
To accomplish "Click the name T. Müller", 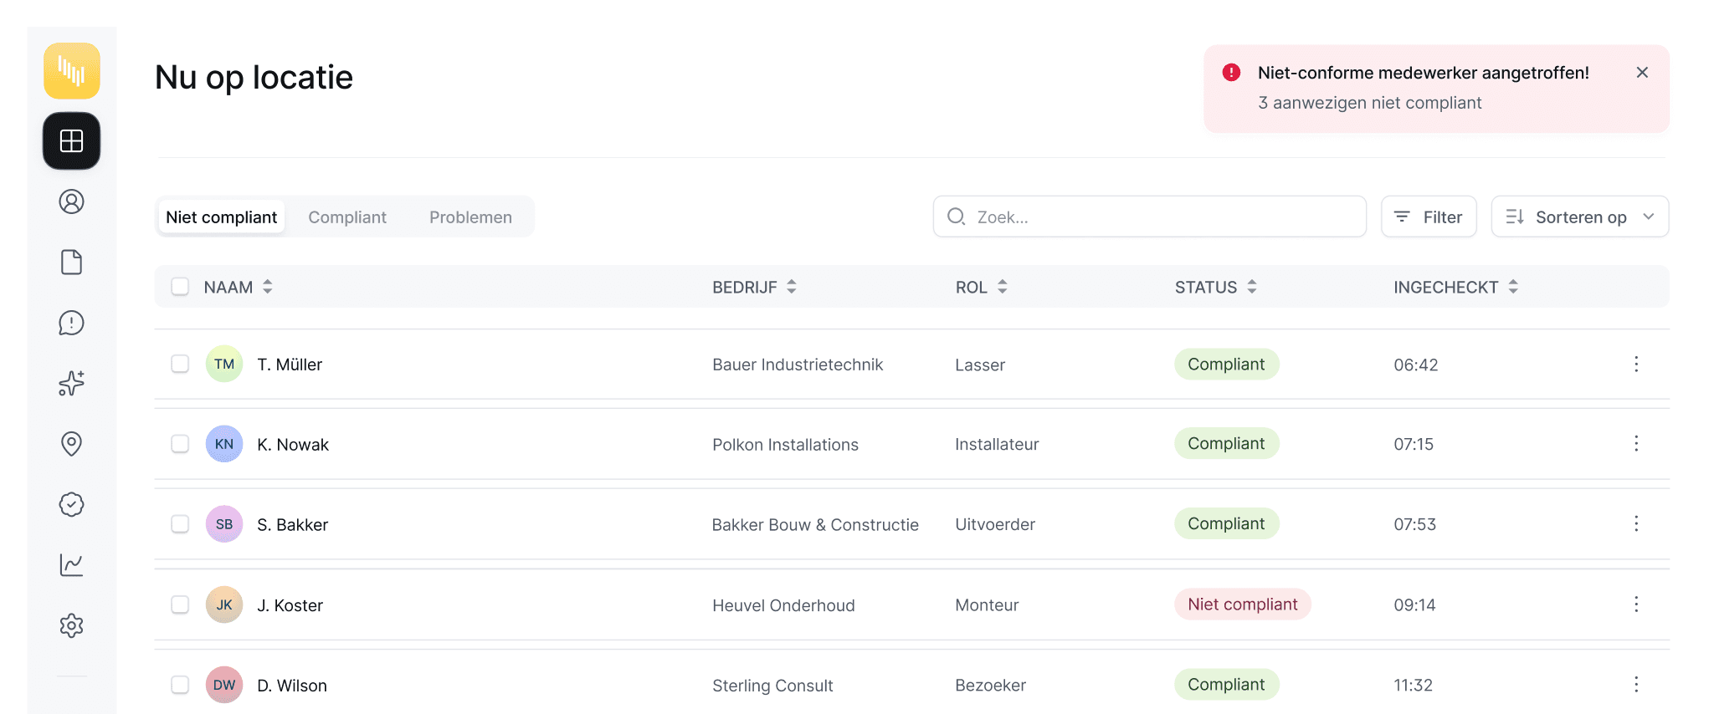I will (290, 365).
